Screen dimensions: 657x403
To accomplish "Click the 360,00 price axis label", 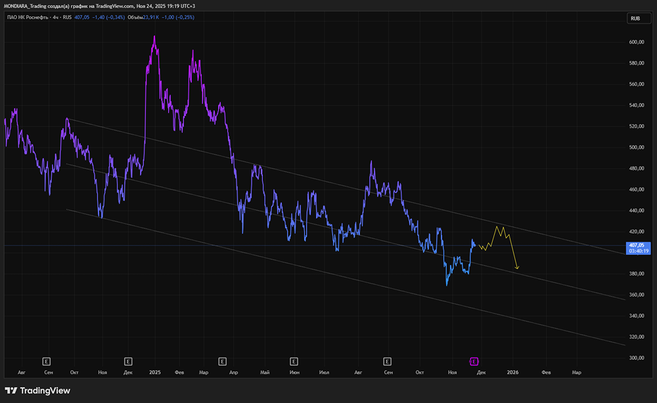I will click(x=636, y=295).
